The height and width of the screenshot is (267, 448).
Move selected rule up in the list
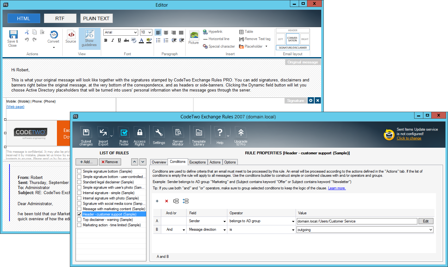click(135, 162)
